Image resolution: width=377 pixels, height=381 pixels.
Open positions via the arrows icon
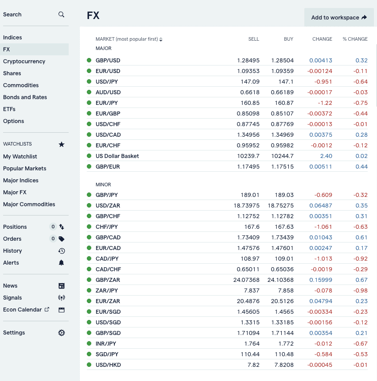click(x=62, y=227)
